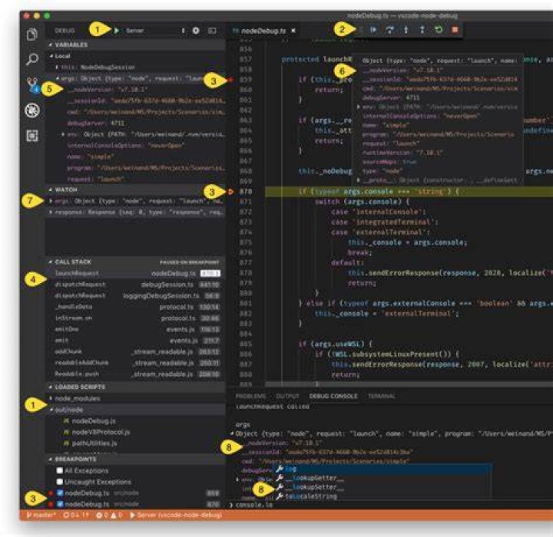The image size is (553, 537).
Task: Click Step Over in debug toolbar
Action: pyautogui.click(x=389, y=30)
